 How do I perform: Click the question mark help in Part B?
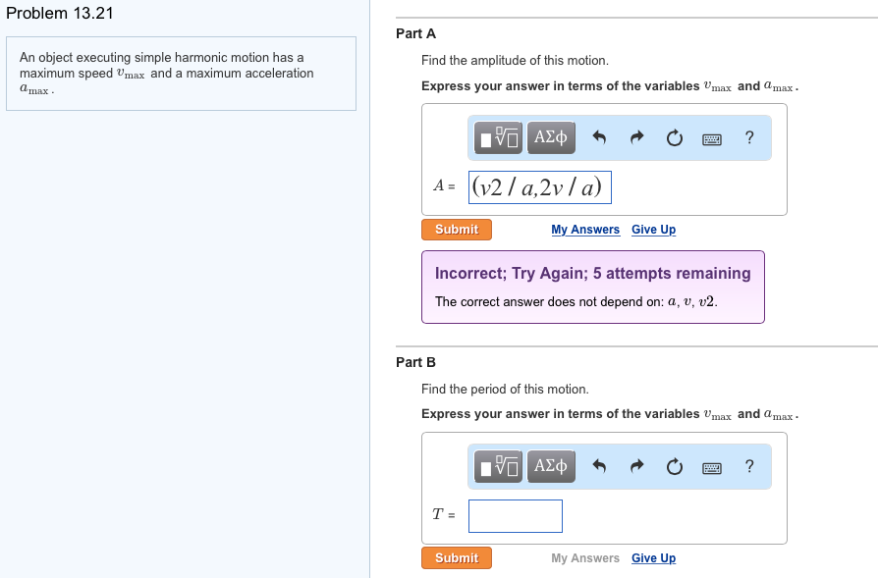749,466
